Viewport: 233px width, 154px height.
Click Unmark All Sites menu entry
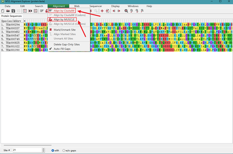(x=63, y=38)
